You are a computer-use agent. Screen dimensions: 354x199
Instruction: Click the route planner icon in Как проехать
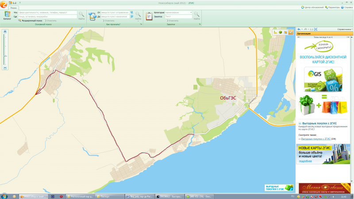tap(93, 15)
